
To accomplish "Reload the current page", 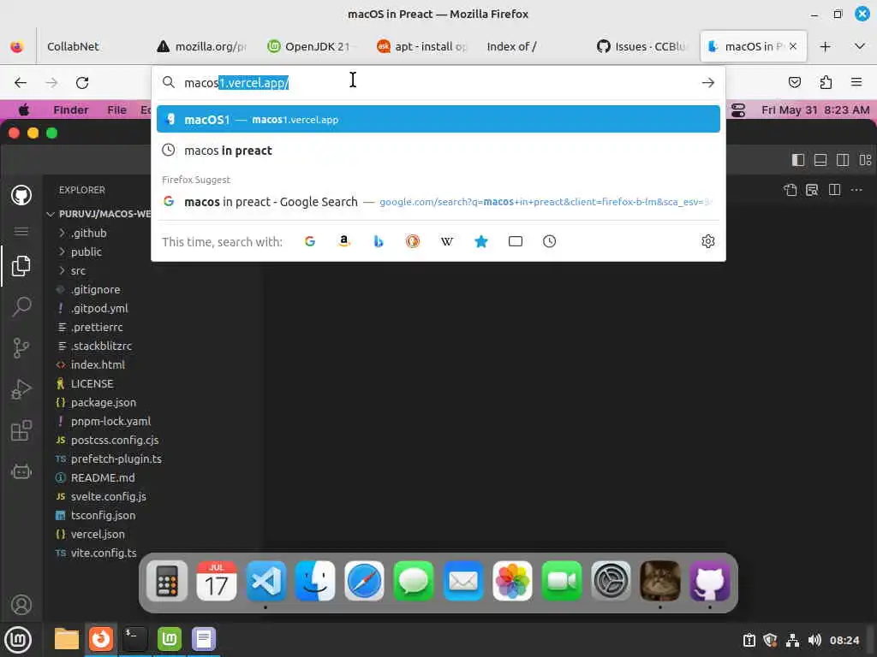I will (x=82, y=83).
